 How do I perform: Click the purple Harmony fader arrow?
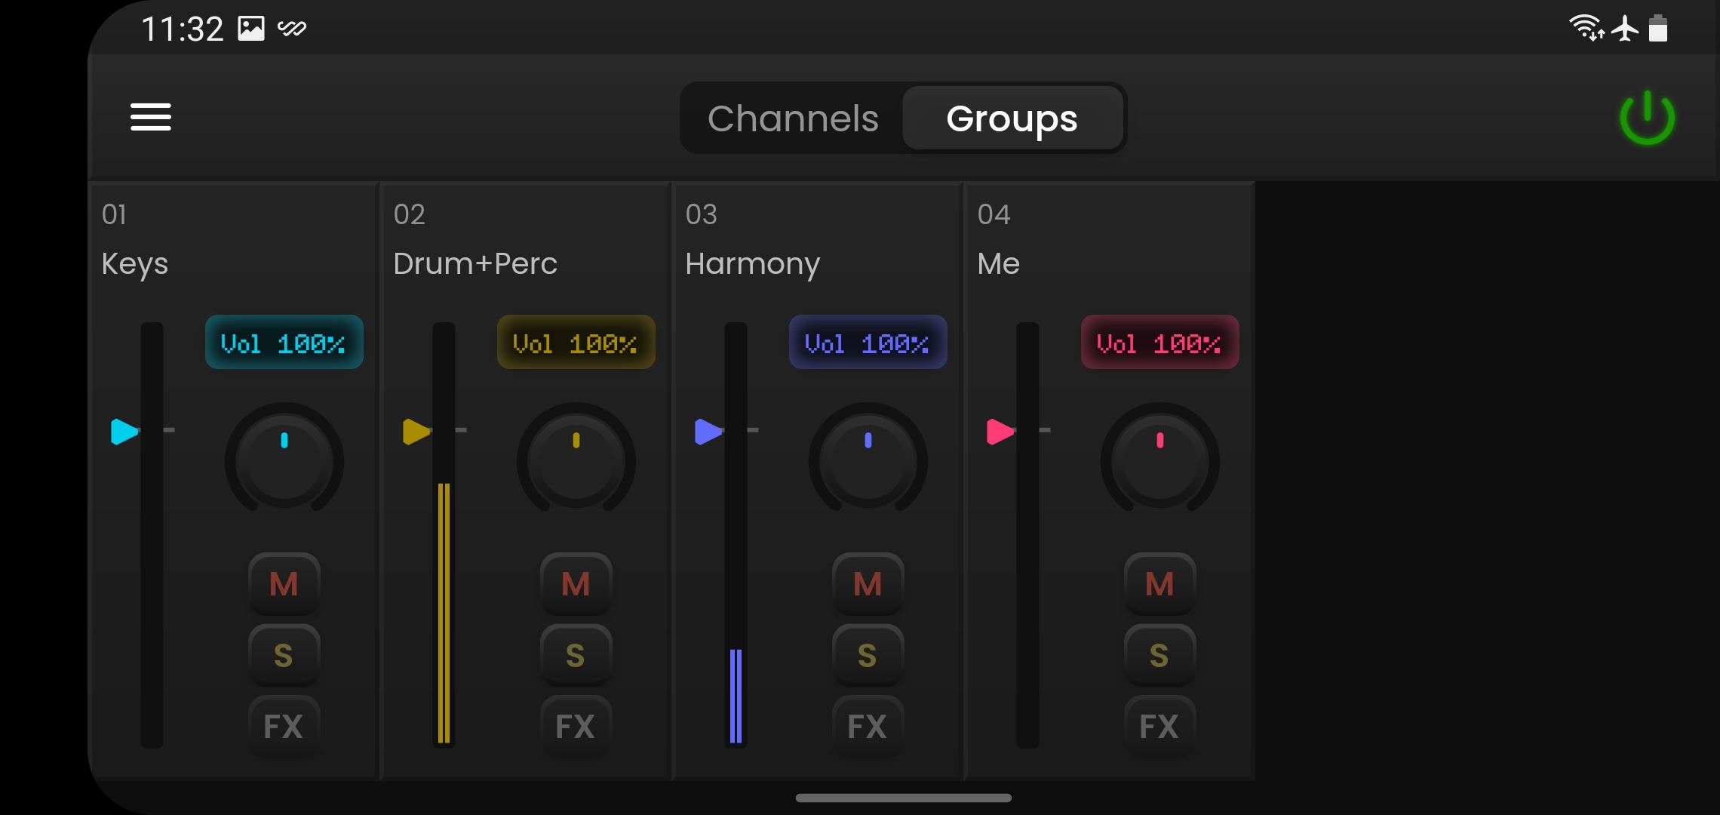pos(708,432)
